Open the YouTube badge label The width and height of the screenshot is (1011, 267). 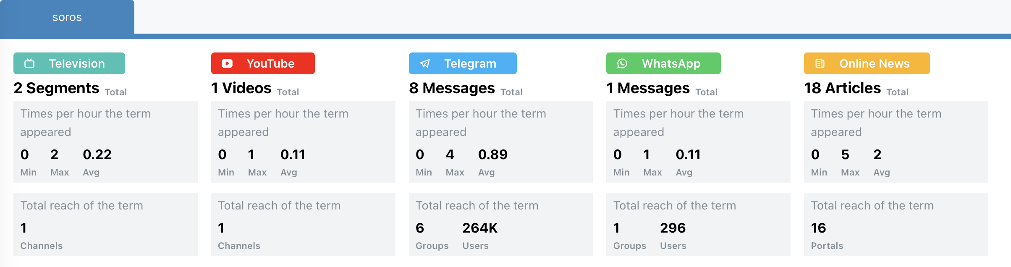coord(263,63)
